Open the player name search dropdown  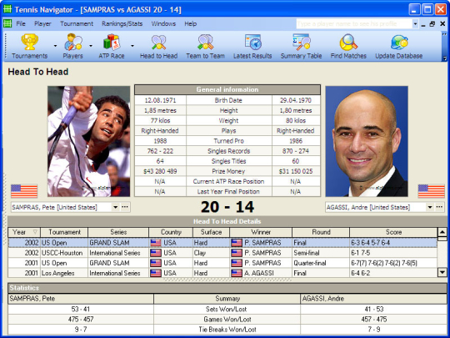pos(415,24)
